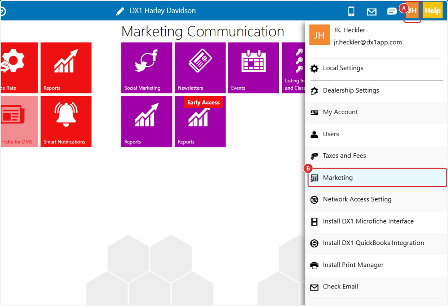Open Users menu entry
Image resolution: width=448 pixels, height=306 pixels.
coord(377,134)
